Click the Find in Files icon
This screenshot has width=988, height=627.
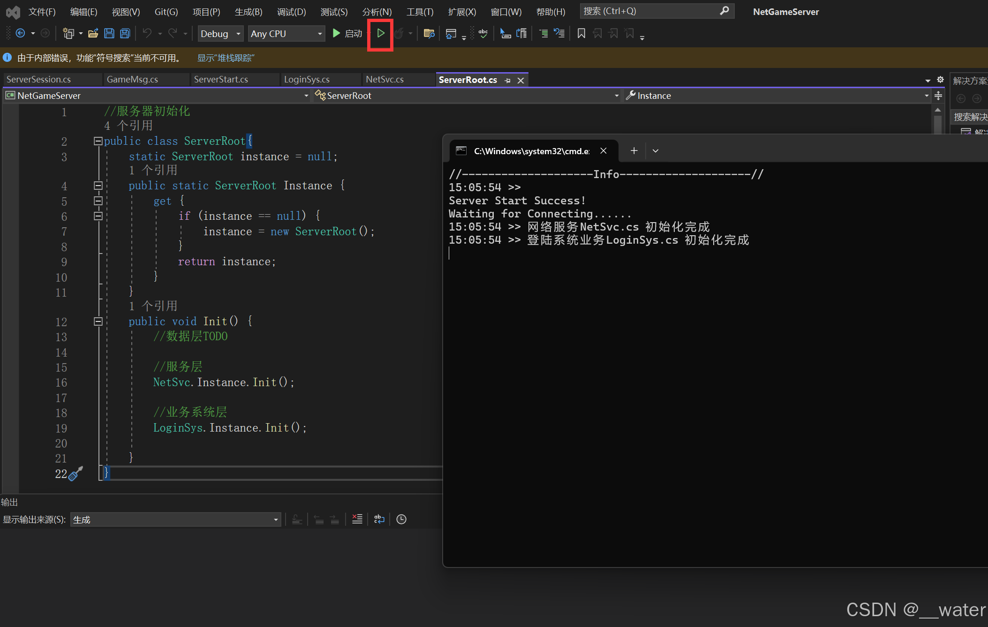pyautogui.click(x=429, y=33)
